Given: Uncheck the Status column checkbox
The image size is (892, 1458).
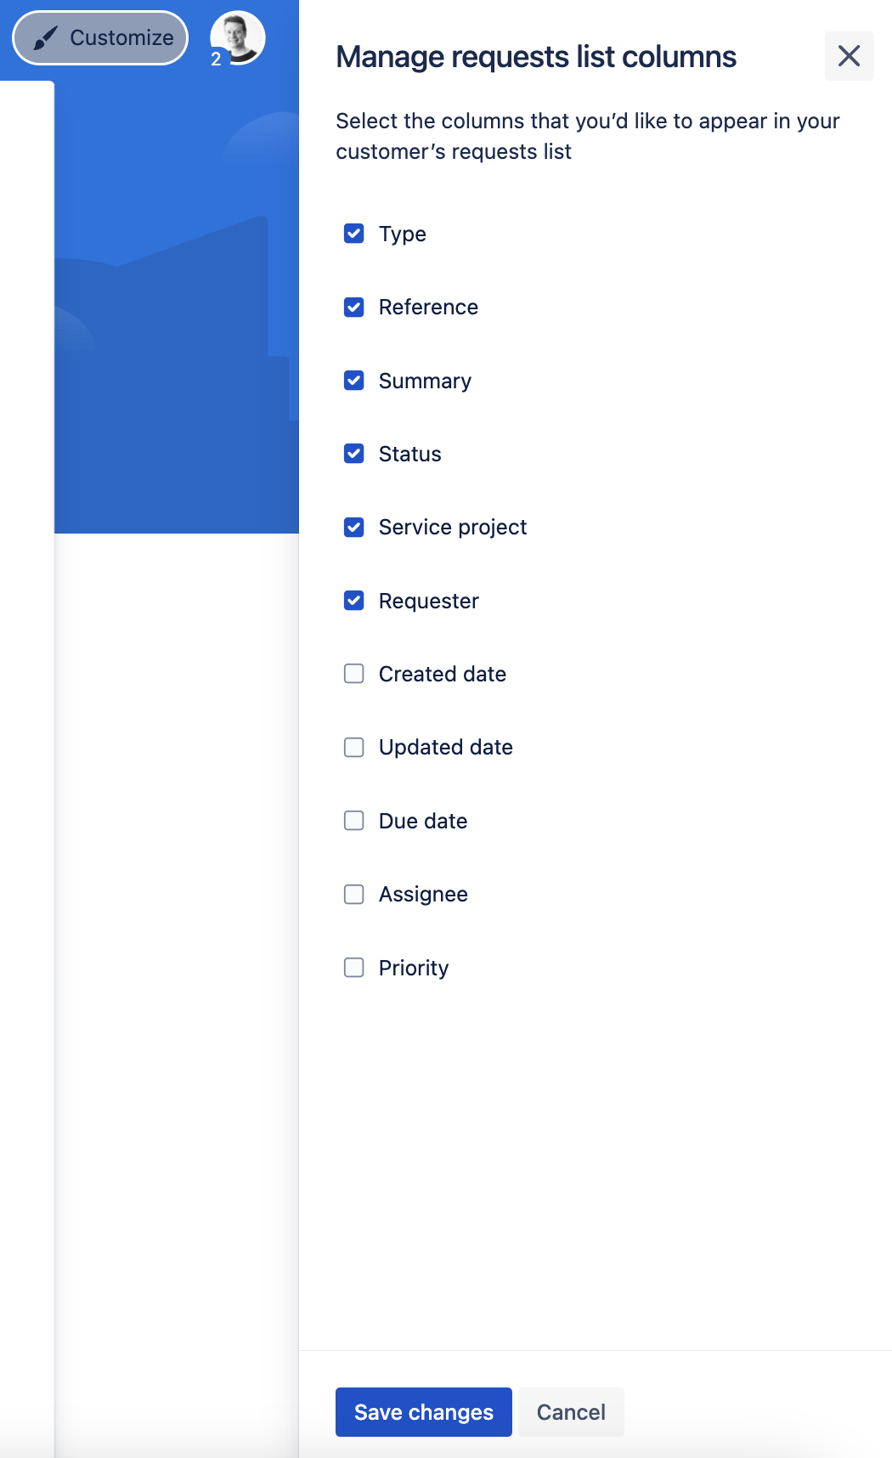Looking at the screenshot, I should tap(353, 453).
